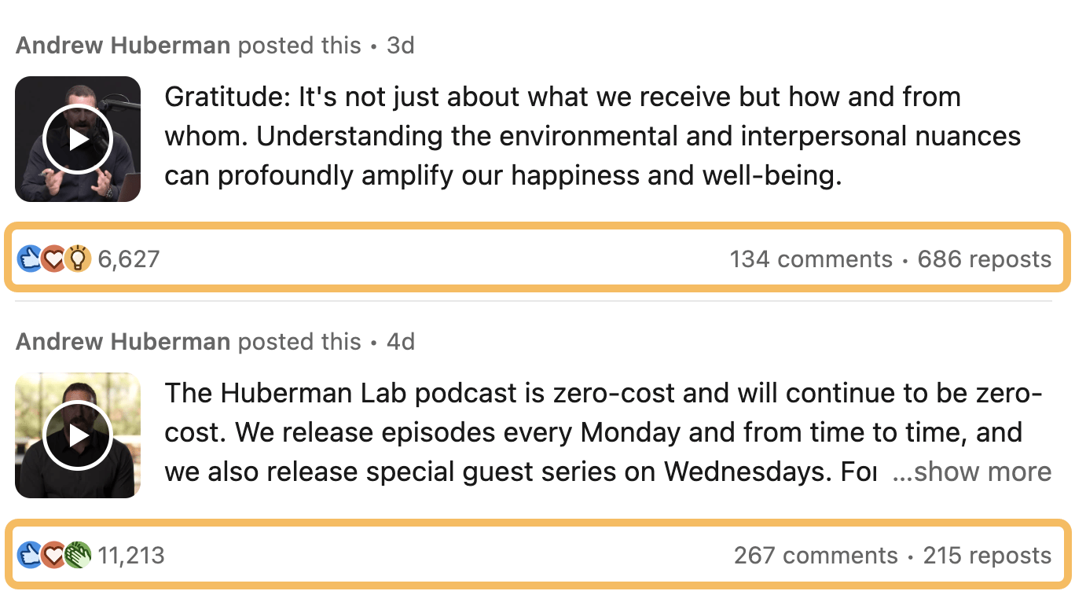Image resolution: width=1086 pixels, height=591 pixels.
Task: Open the 267 comments on the podcast post
Action: pyautogui.click(x=816, y=555)
